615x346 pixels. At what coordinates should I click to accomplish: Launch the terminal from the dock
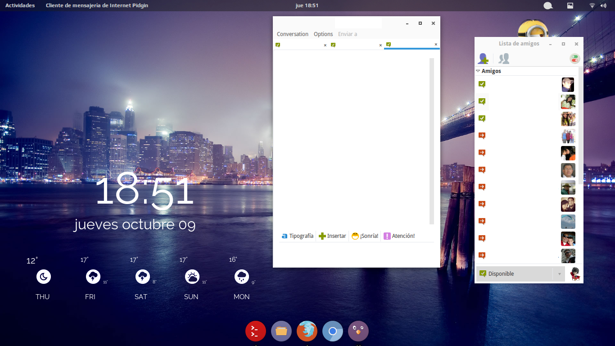tap(256, 331)
